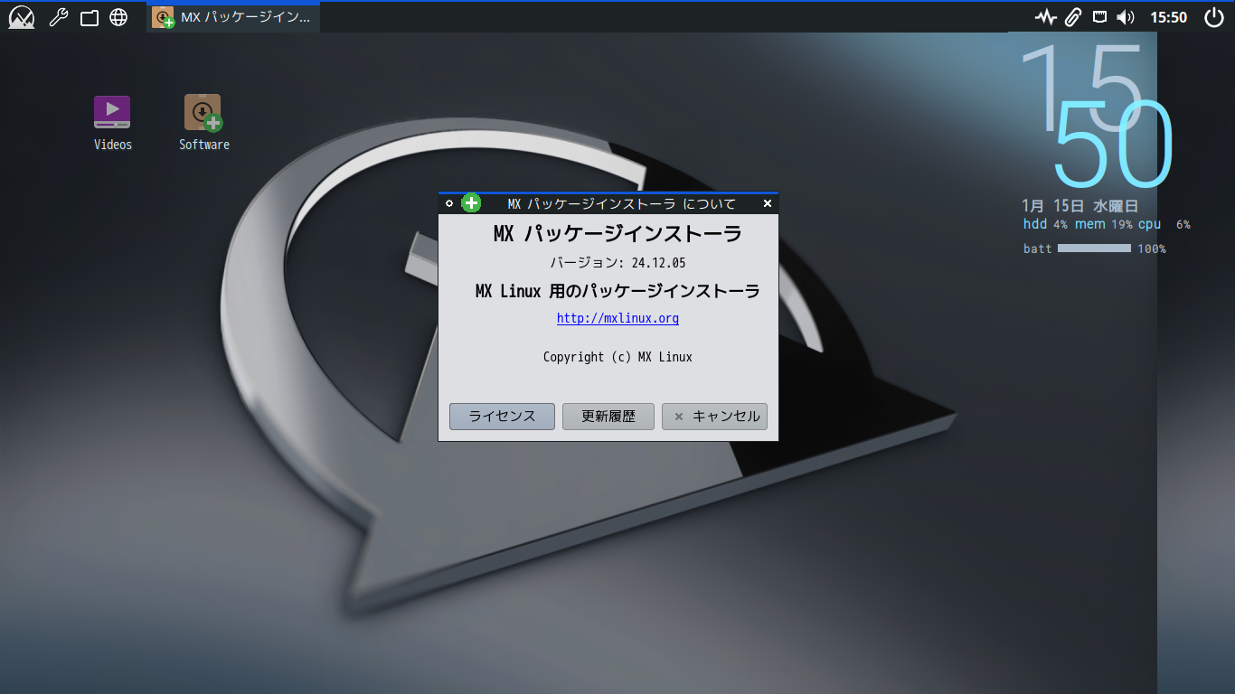
Task: Click the green plus icon in dialog titlebar
Action: tap(471, 203)
